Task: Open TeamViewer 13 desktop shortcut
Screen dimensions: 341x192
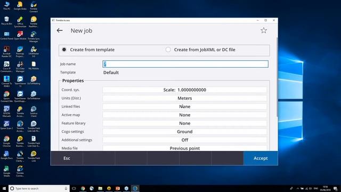Action: 20,82
